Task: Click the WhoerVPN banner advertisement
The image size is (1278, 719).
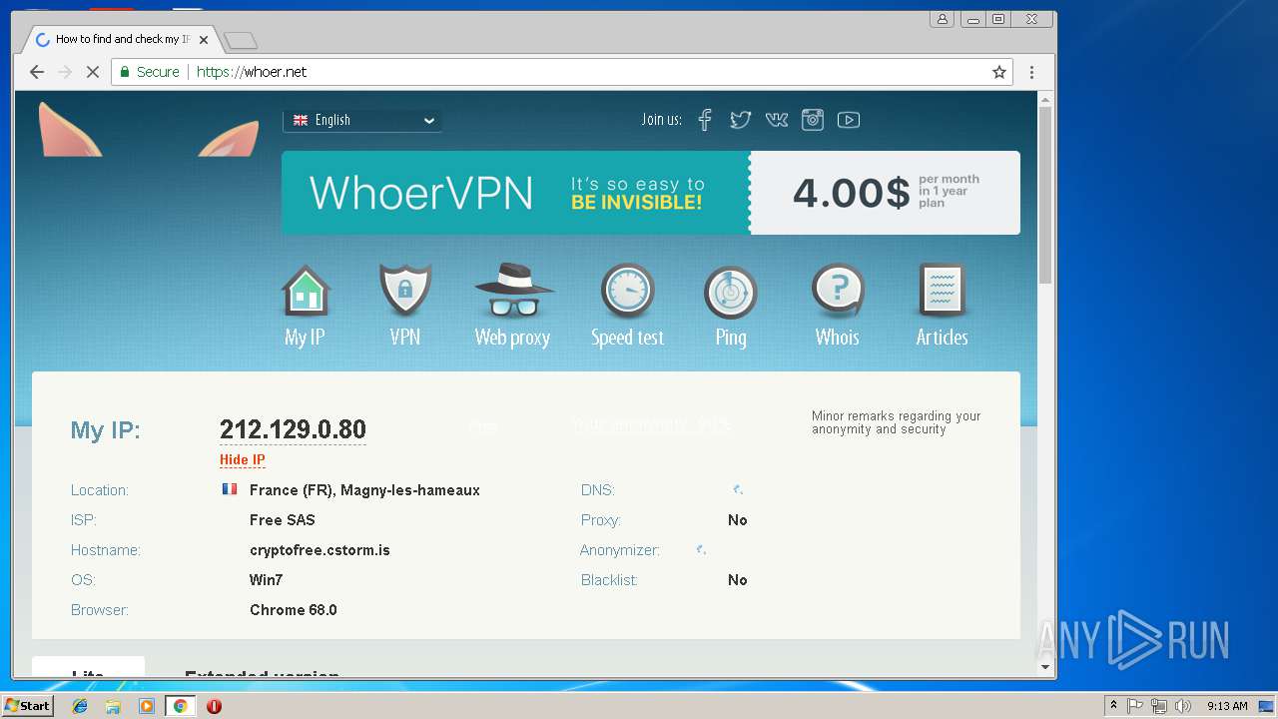Action: pos(651,193)
